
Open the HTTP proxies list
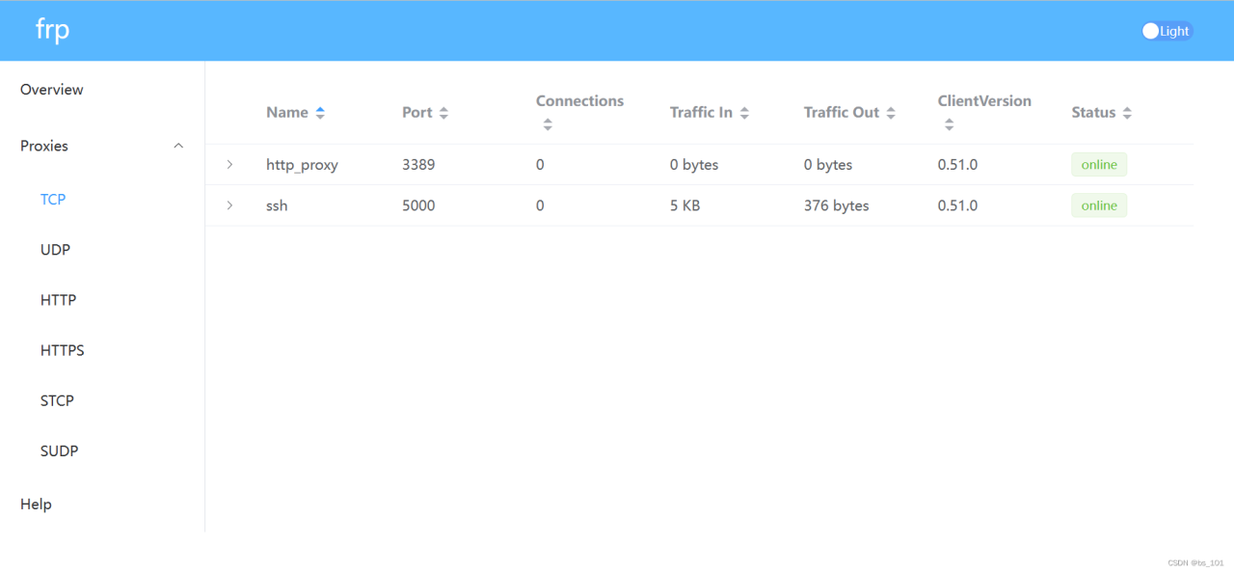point(58,300)
